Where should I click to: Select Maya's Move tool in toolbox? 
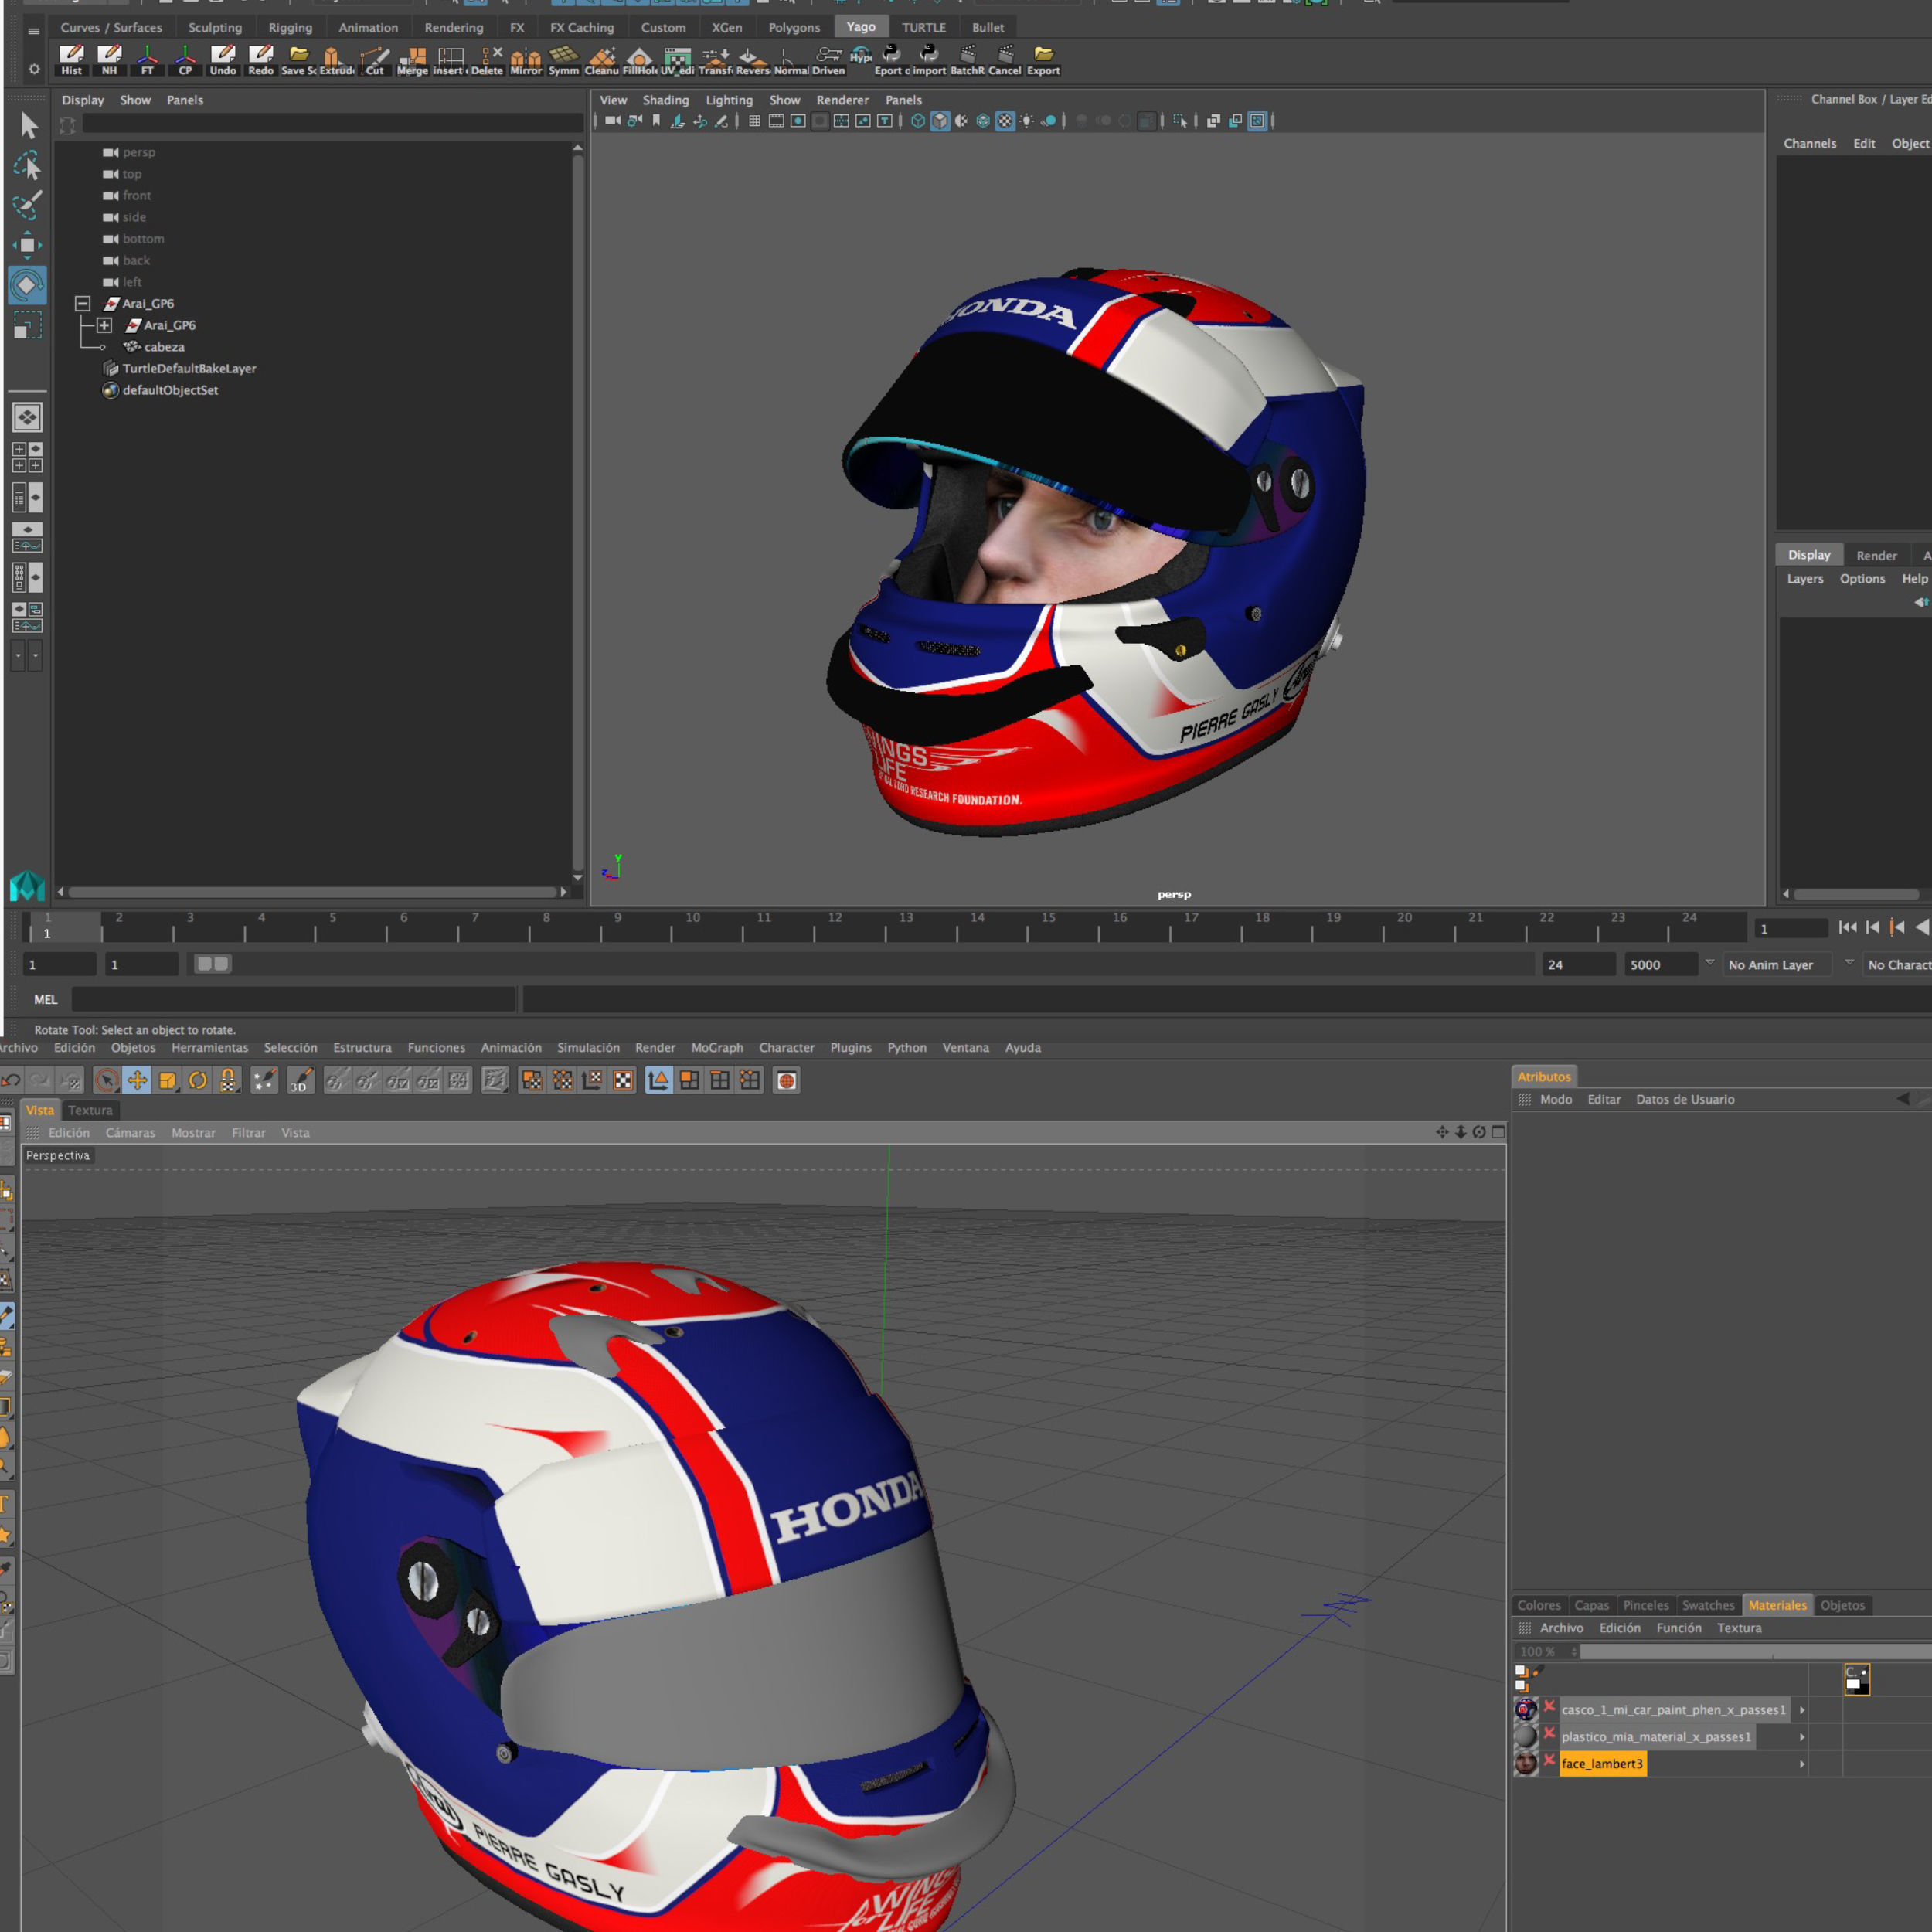[x=27, y=245]
